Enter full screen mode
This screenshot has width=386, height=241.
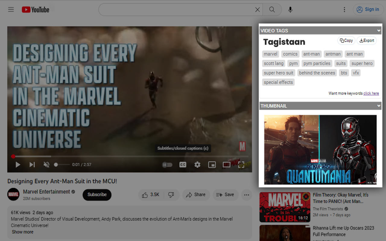(241, 164)
